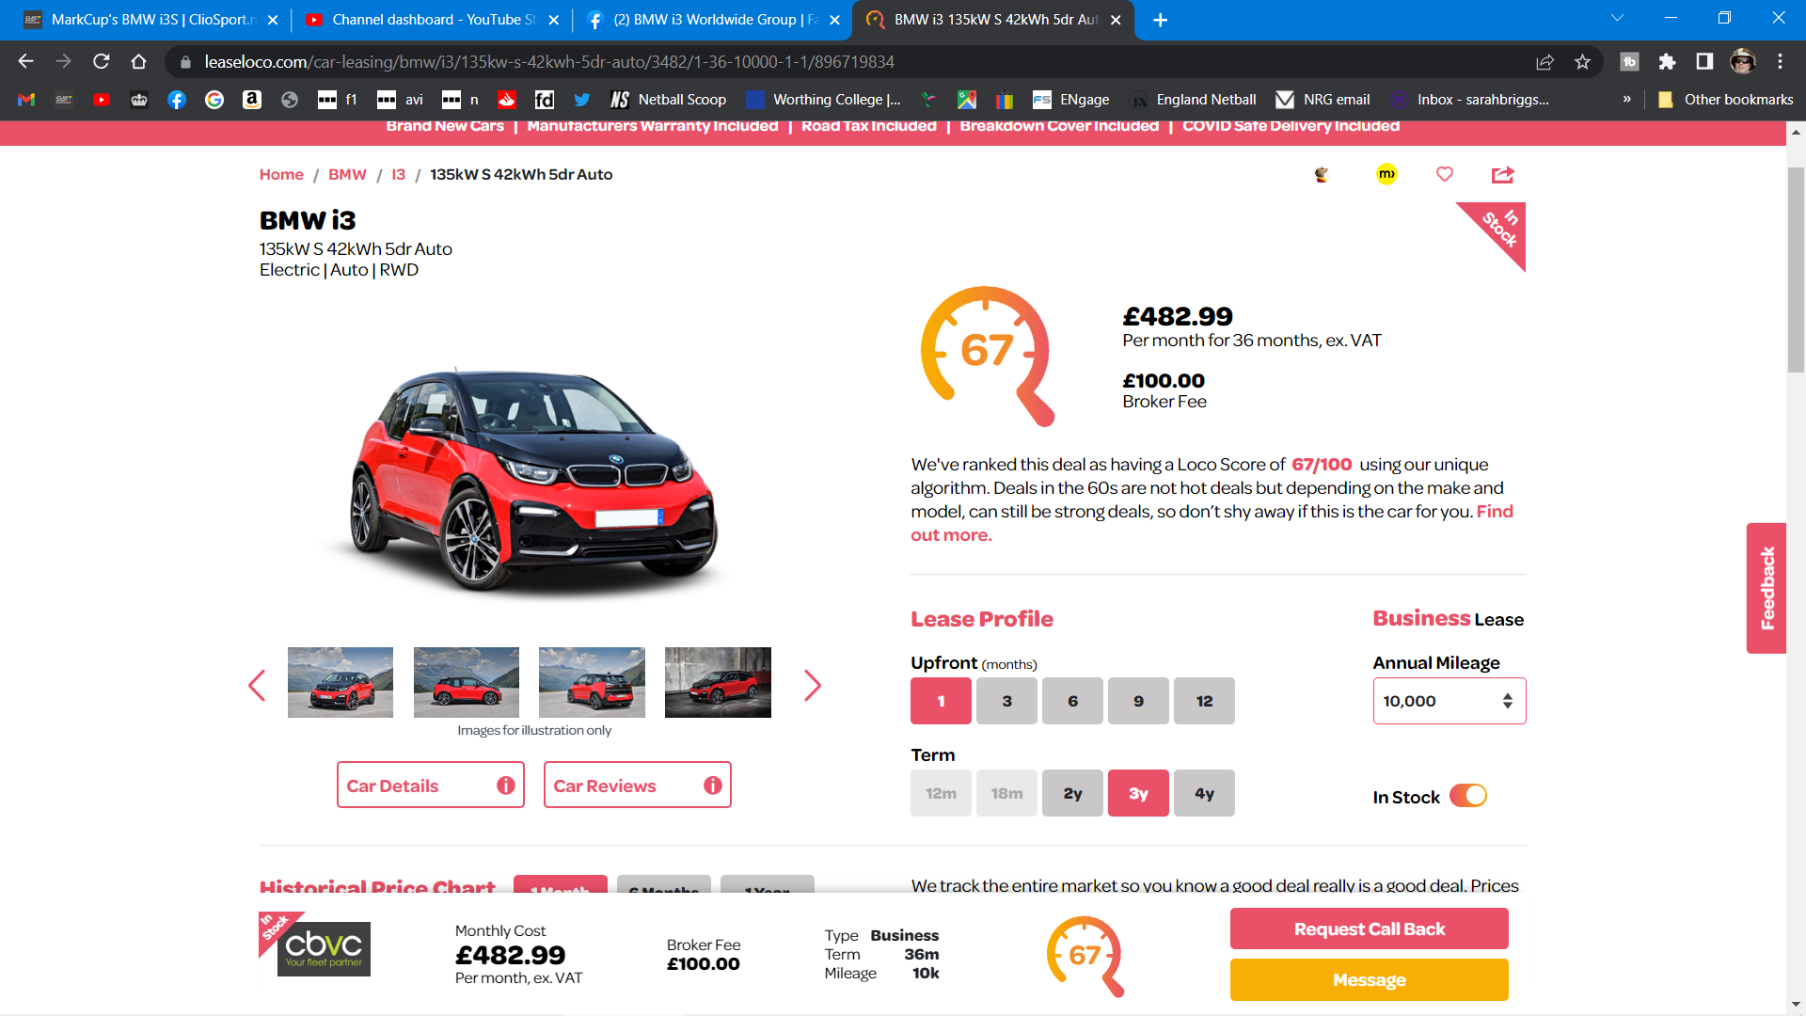Screen dimensions: 1806x1016
Task: Click the heart favourite icon
Action: [1445, 174]
